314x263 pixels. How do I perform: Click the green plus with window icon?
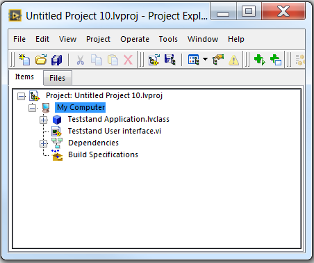[276, 60]
